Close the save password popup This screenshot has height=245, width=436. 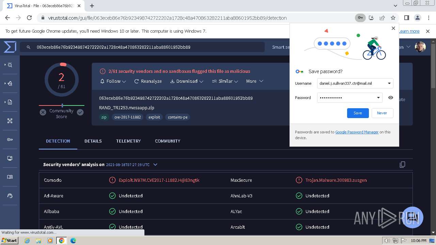[393, 28]
